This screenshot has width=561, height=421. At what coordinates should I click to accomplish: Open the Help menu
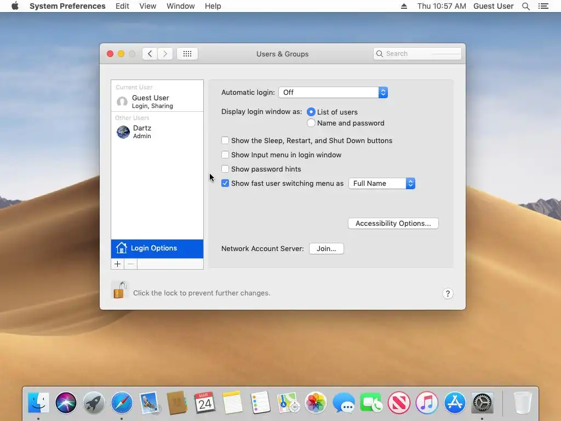tap(213, 6)
